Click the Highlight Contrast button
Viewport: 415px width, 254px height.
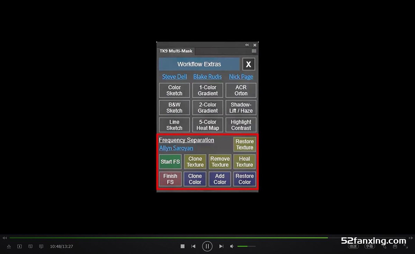[241, 125]
